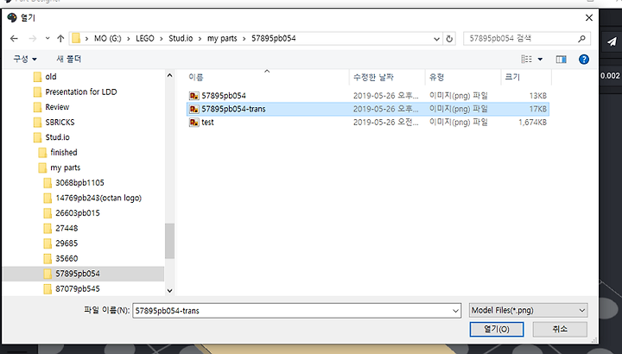Select the 57895pb054 png file

(x=224, y=96)
